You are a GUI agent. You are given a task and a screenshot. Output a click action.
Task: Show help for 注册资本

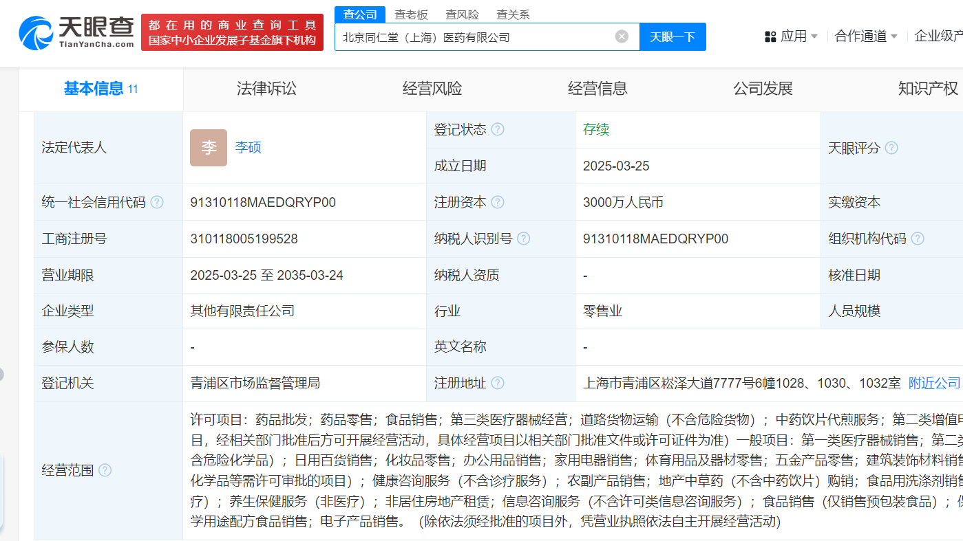coord(497,202)
